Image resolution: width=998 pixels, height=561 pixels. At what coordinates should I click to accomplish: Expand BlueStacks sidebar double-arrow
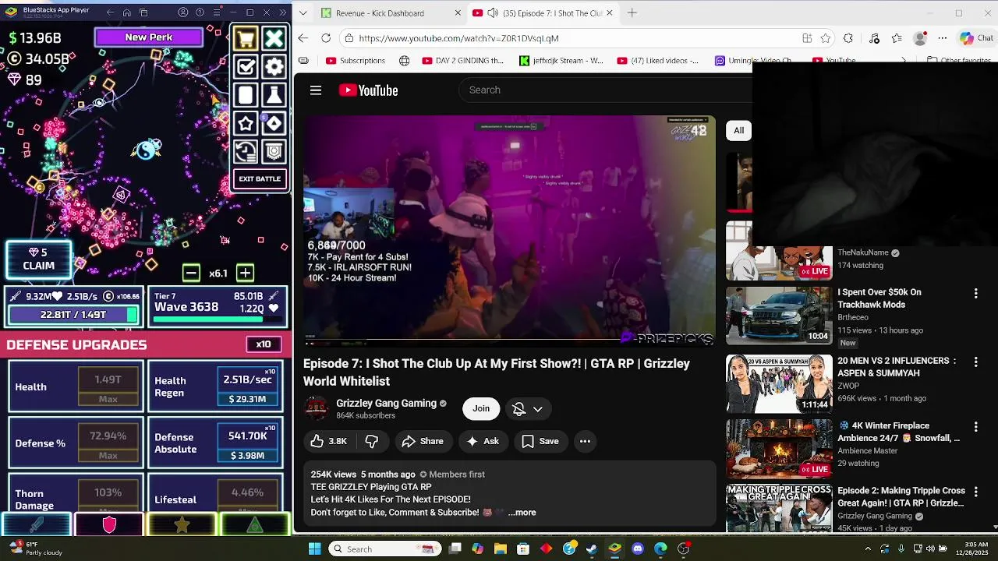[282, 12]
